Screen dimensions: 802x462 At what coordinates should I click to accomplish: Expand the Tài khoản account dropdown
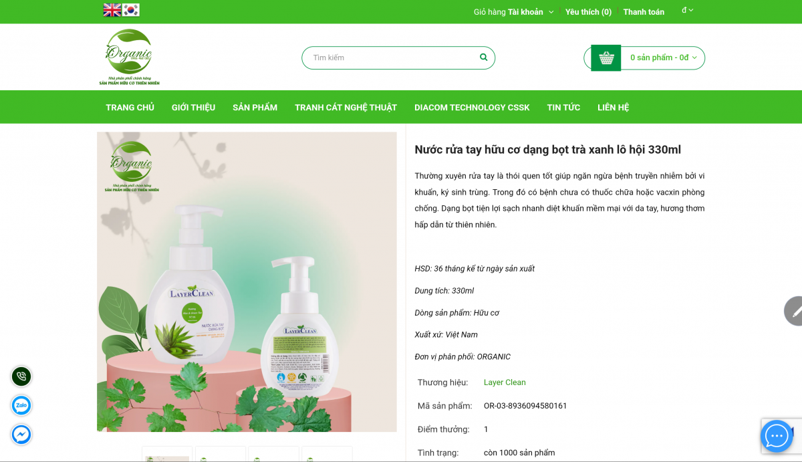(x=531, y=12)
